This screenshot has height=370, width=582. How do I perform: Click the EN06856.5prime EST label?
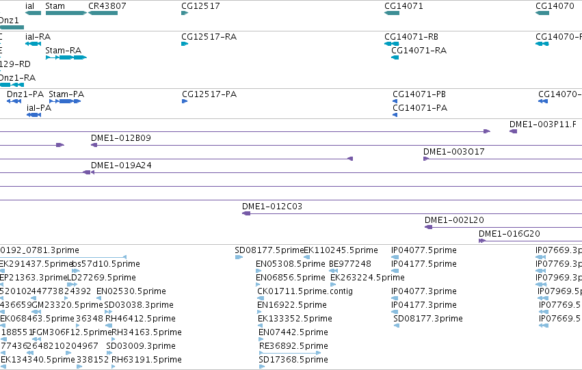[x=291, y=278]
